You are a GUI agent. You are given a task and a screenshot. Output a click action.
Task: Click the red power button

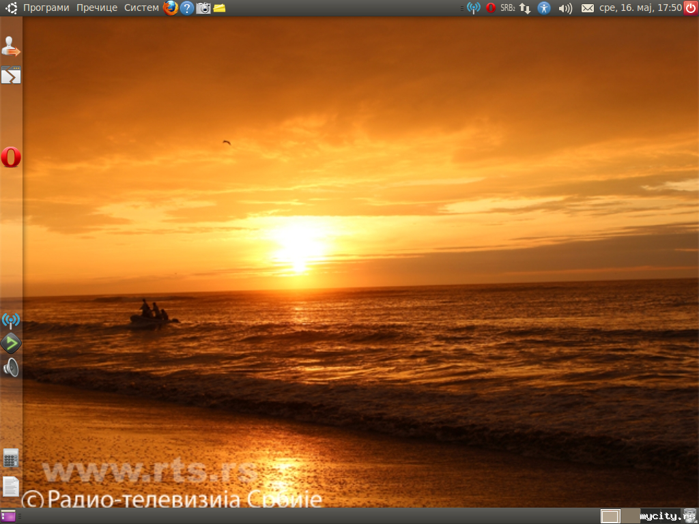[691, 8]
